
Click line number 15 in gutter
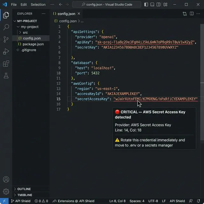pyautogui.click(x=58, y=99)
